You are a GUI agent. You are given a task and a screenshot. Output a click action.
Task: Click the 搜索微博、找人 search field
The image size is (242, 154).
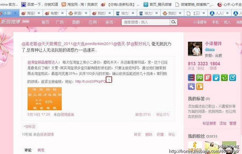click(146, 22)
